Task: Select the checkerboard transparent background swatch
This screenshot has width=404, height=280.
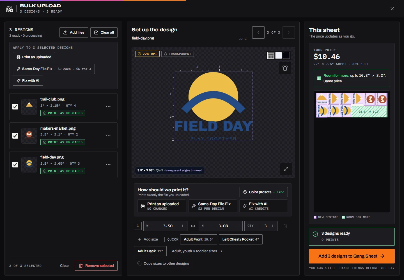Action: [271, 55]
